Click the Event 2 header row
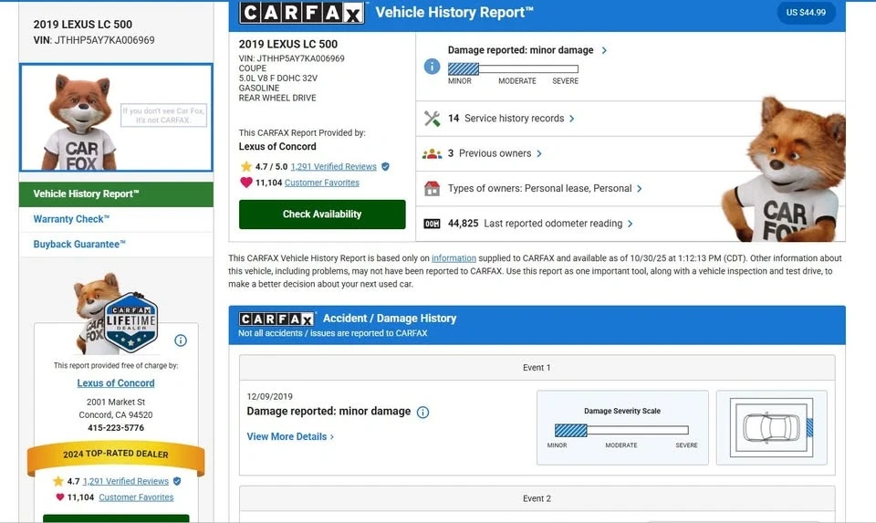Image resolution: width=876 pixels, height=523 pixels. (x=537, y=498)
